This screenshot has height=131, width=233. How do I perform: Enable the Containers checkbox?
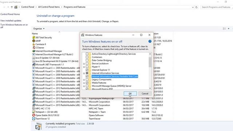pos(87,57)
